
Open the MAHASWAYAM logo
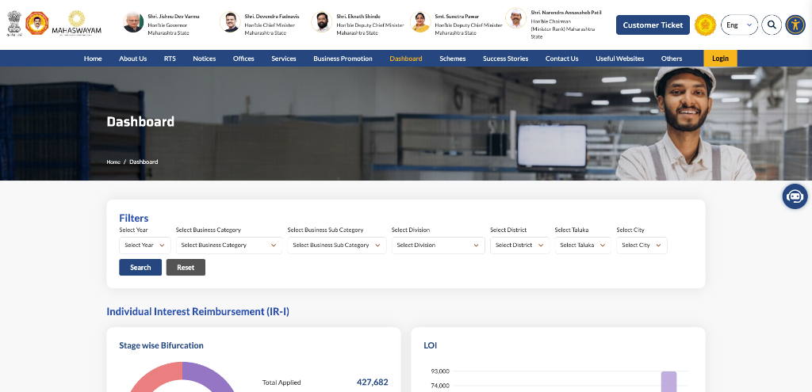[x=77, y=23]
